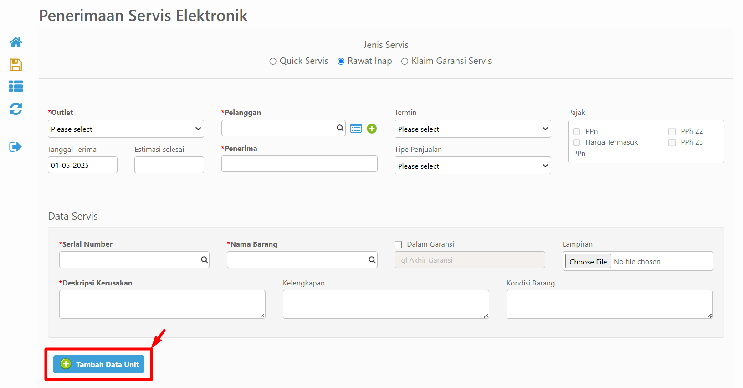Click the Serial Number search magnifier
This screenshot has width=743, height=388.
click(x=204, y=260)
